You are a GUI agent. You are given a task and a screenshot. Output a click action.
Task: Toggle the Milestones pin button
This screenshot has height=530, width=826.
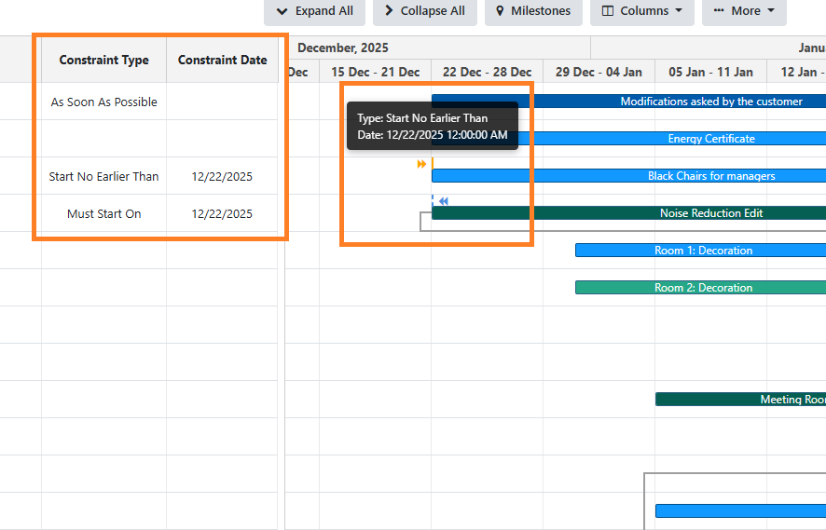[x=533, y=11]
